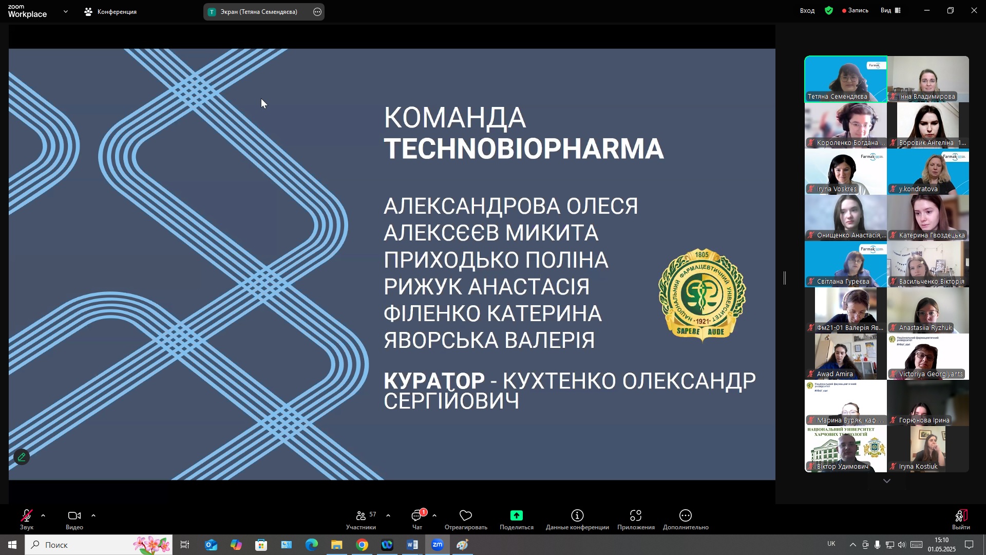Screen dimensions: 986x555
Task: Click the gallery panel resize handle
Action: point(785,278)
